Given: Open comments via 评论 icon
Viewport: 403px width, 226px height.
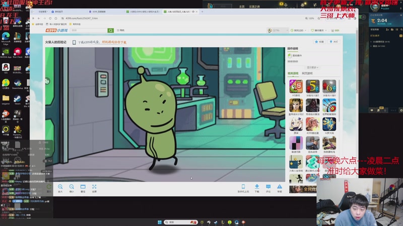Looking at the screenshot, I should 268,188.
